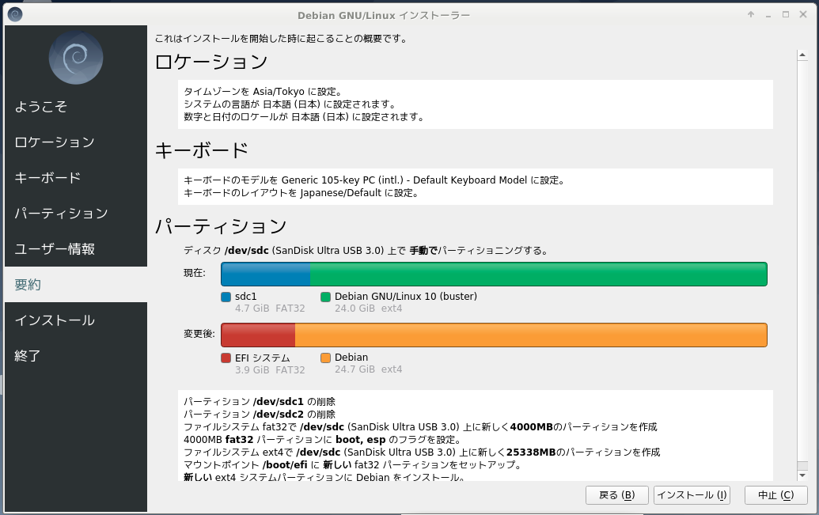
Task: Click the green Debian 10 buster legend square
Action: pyautogui.click(x=325, y=297)
